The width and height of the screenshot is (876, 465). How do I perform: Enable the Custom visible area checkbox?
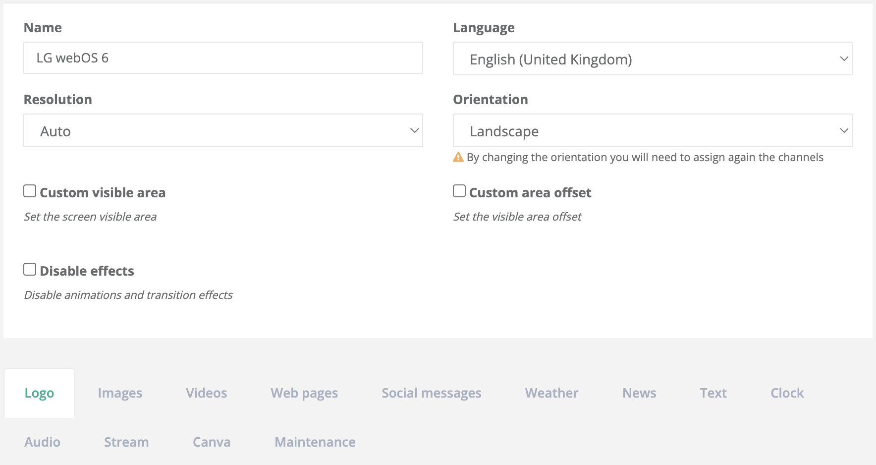pyautogui.click(x=30, y=191)
